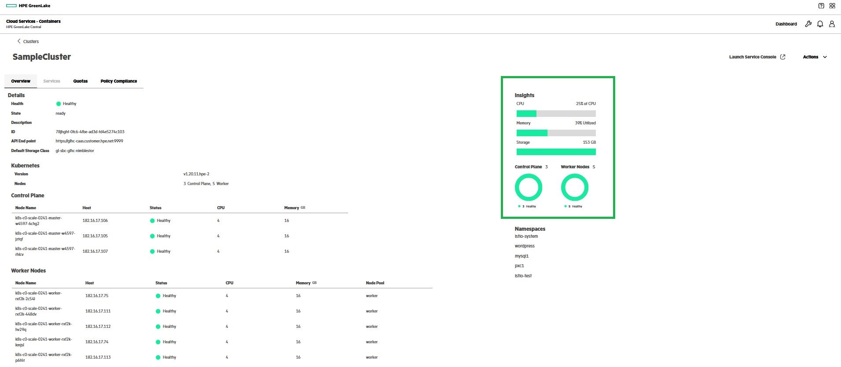Select worker node rxf2k-p6f6t
The height and width of the screenshot is (367, 841).
tap(44, 357)
